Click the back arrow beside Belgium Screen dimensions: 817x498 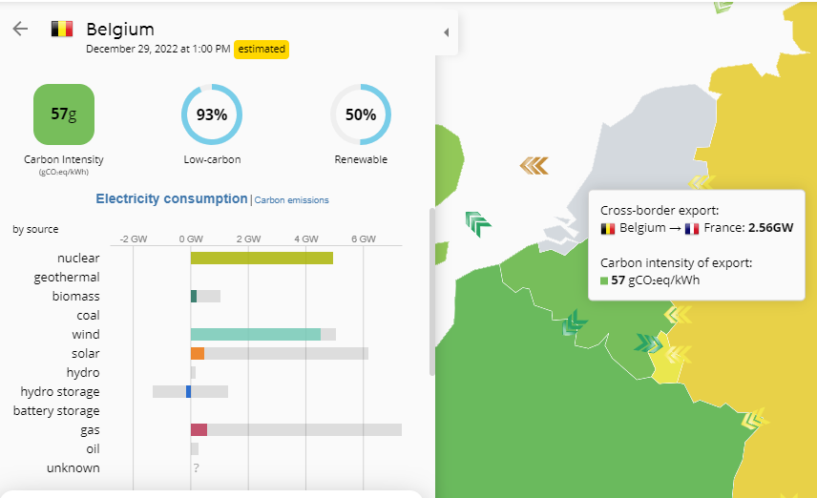[20, 29]
